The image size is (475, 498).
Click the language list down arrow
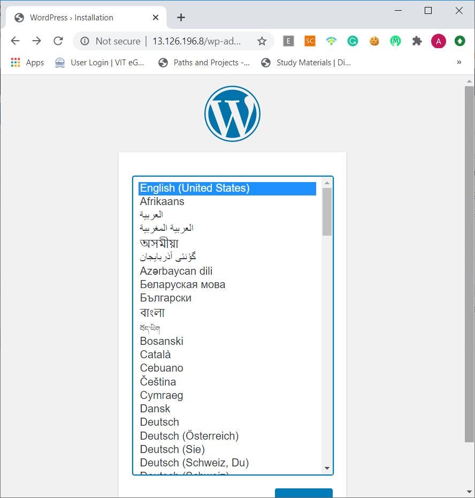327,468
